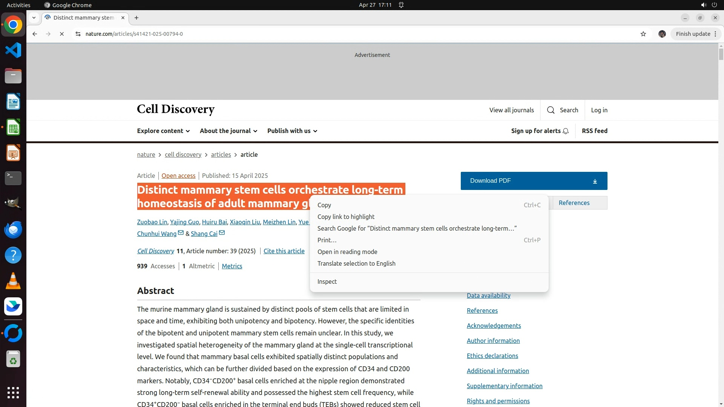The height and width of the screenshot is (407, 724).
Task: Select Copy in the context menu
Action: click(324, 205)
